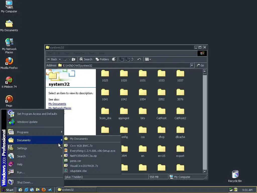Select the appmgmt folder
The height and width of the screenshot is (193, 257).
[x=124, y=114]
